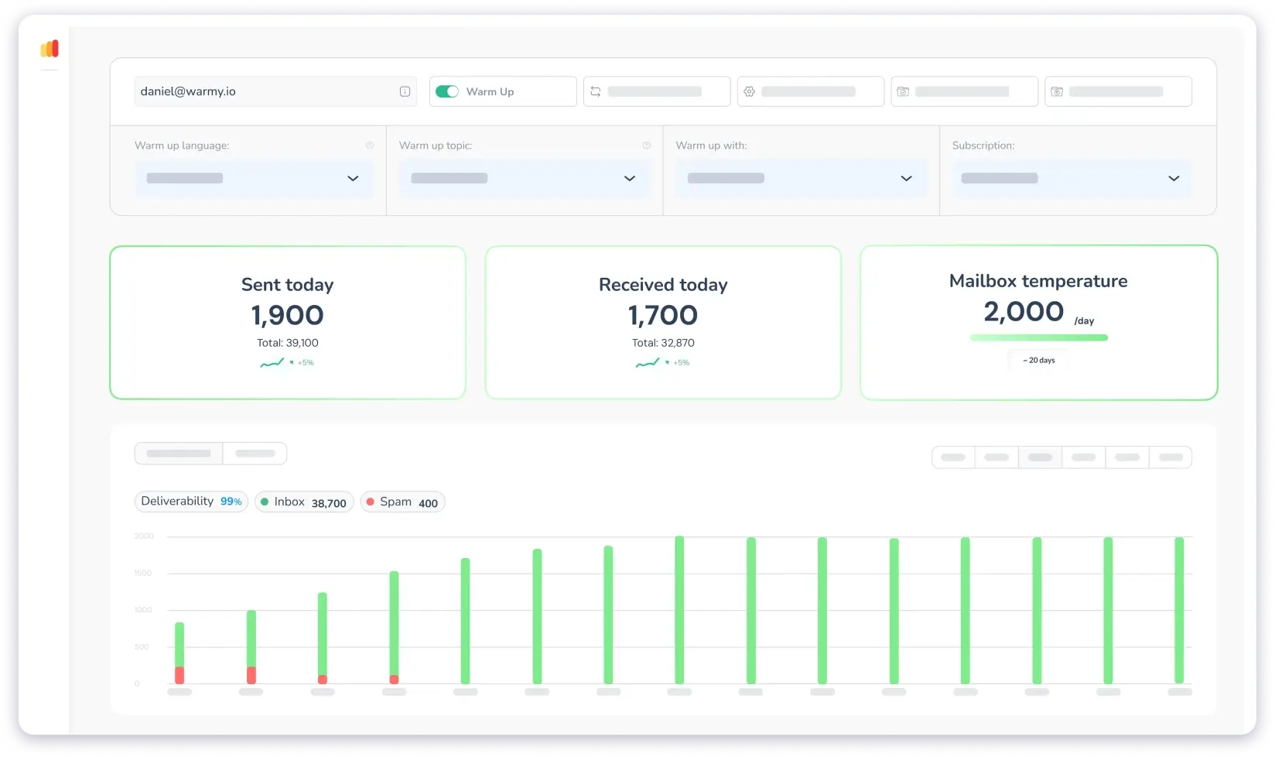1275x757 pixels.
Task: Click the help icon next to Warm up topic
Action: [646, 144]
